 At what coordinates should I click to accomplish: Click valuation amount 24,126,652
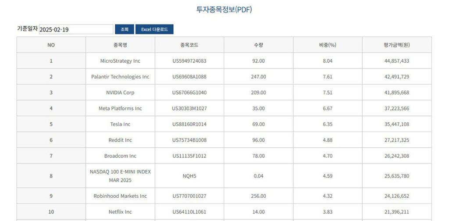pyautogui.click(x=397, y=196)
